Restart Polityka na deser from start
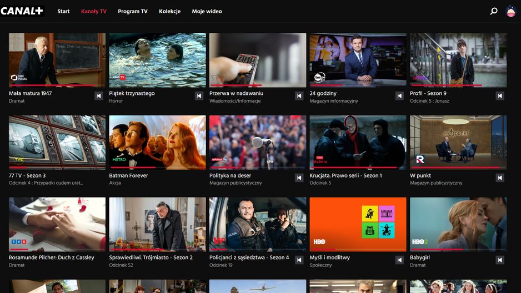The image size is (521, 293). [x=299, y=178]
